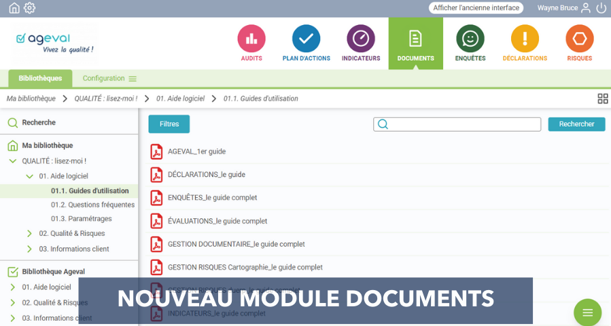
Task: Open settings gear in top bar
Action: (x=30, y=7)
